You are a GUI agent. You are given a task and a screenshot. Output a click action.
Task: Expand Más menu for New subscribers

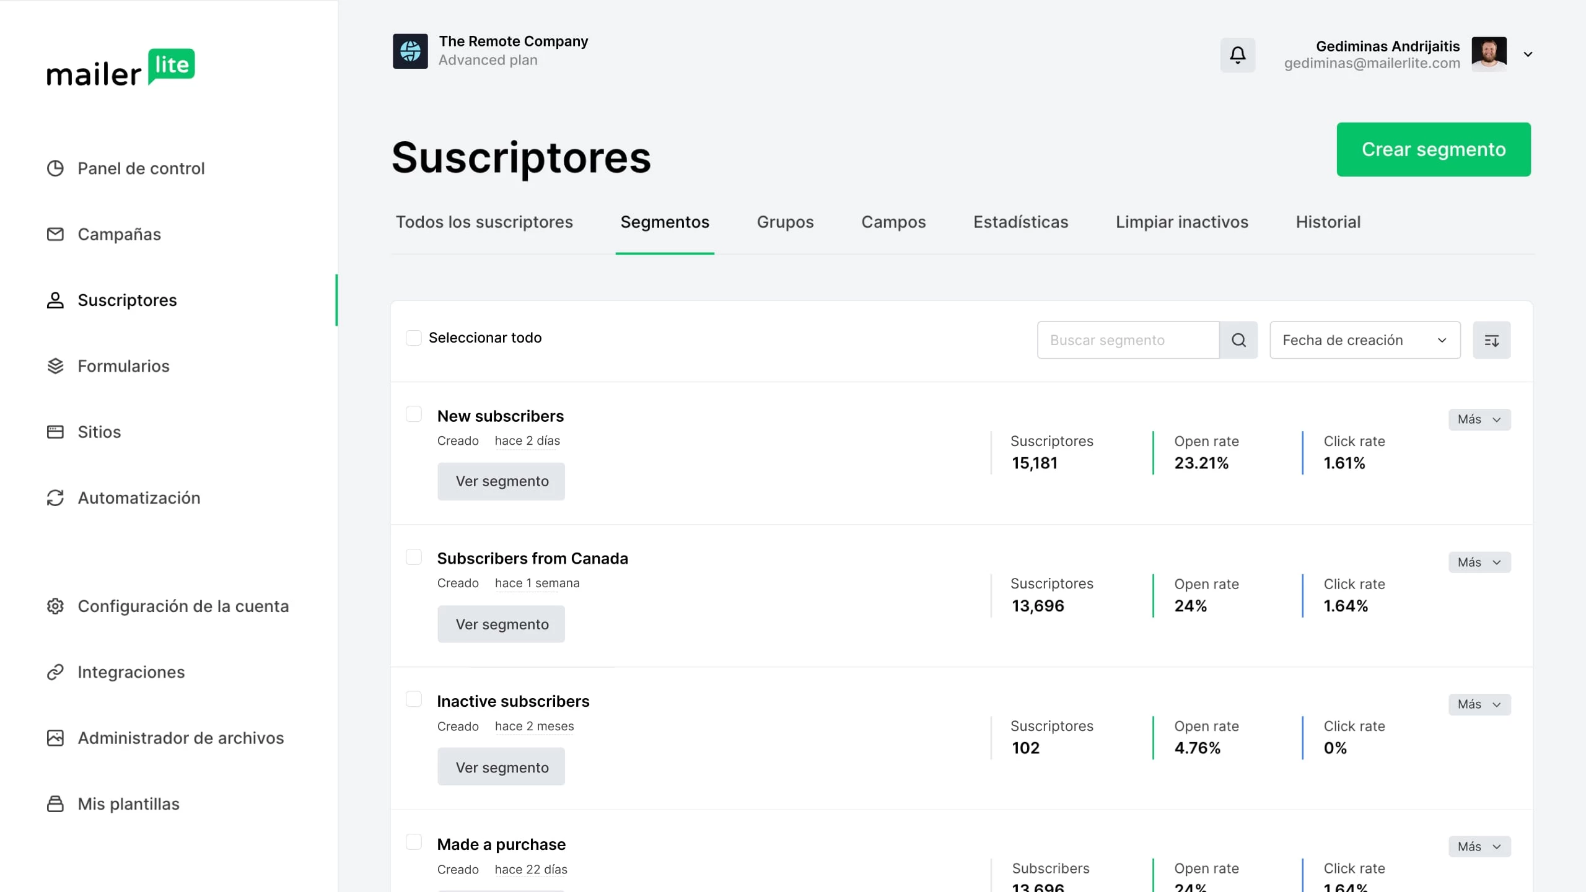point(1479,419)
